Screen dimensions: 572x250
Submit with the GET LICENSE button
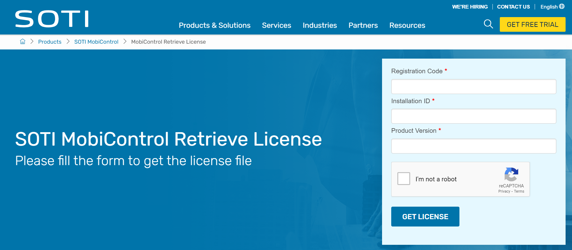point(425,216)
